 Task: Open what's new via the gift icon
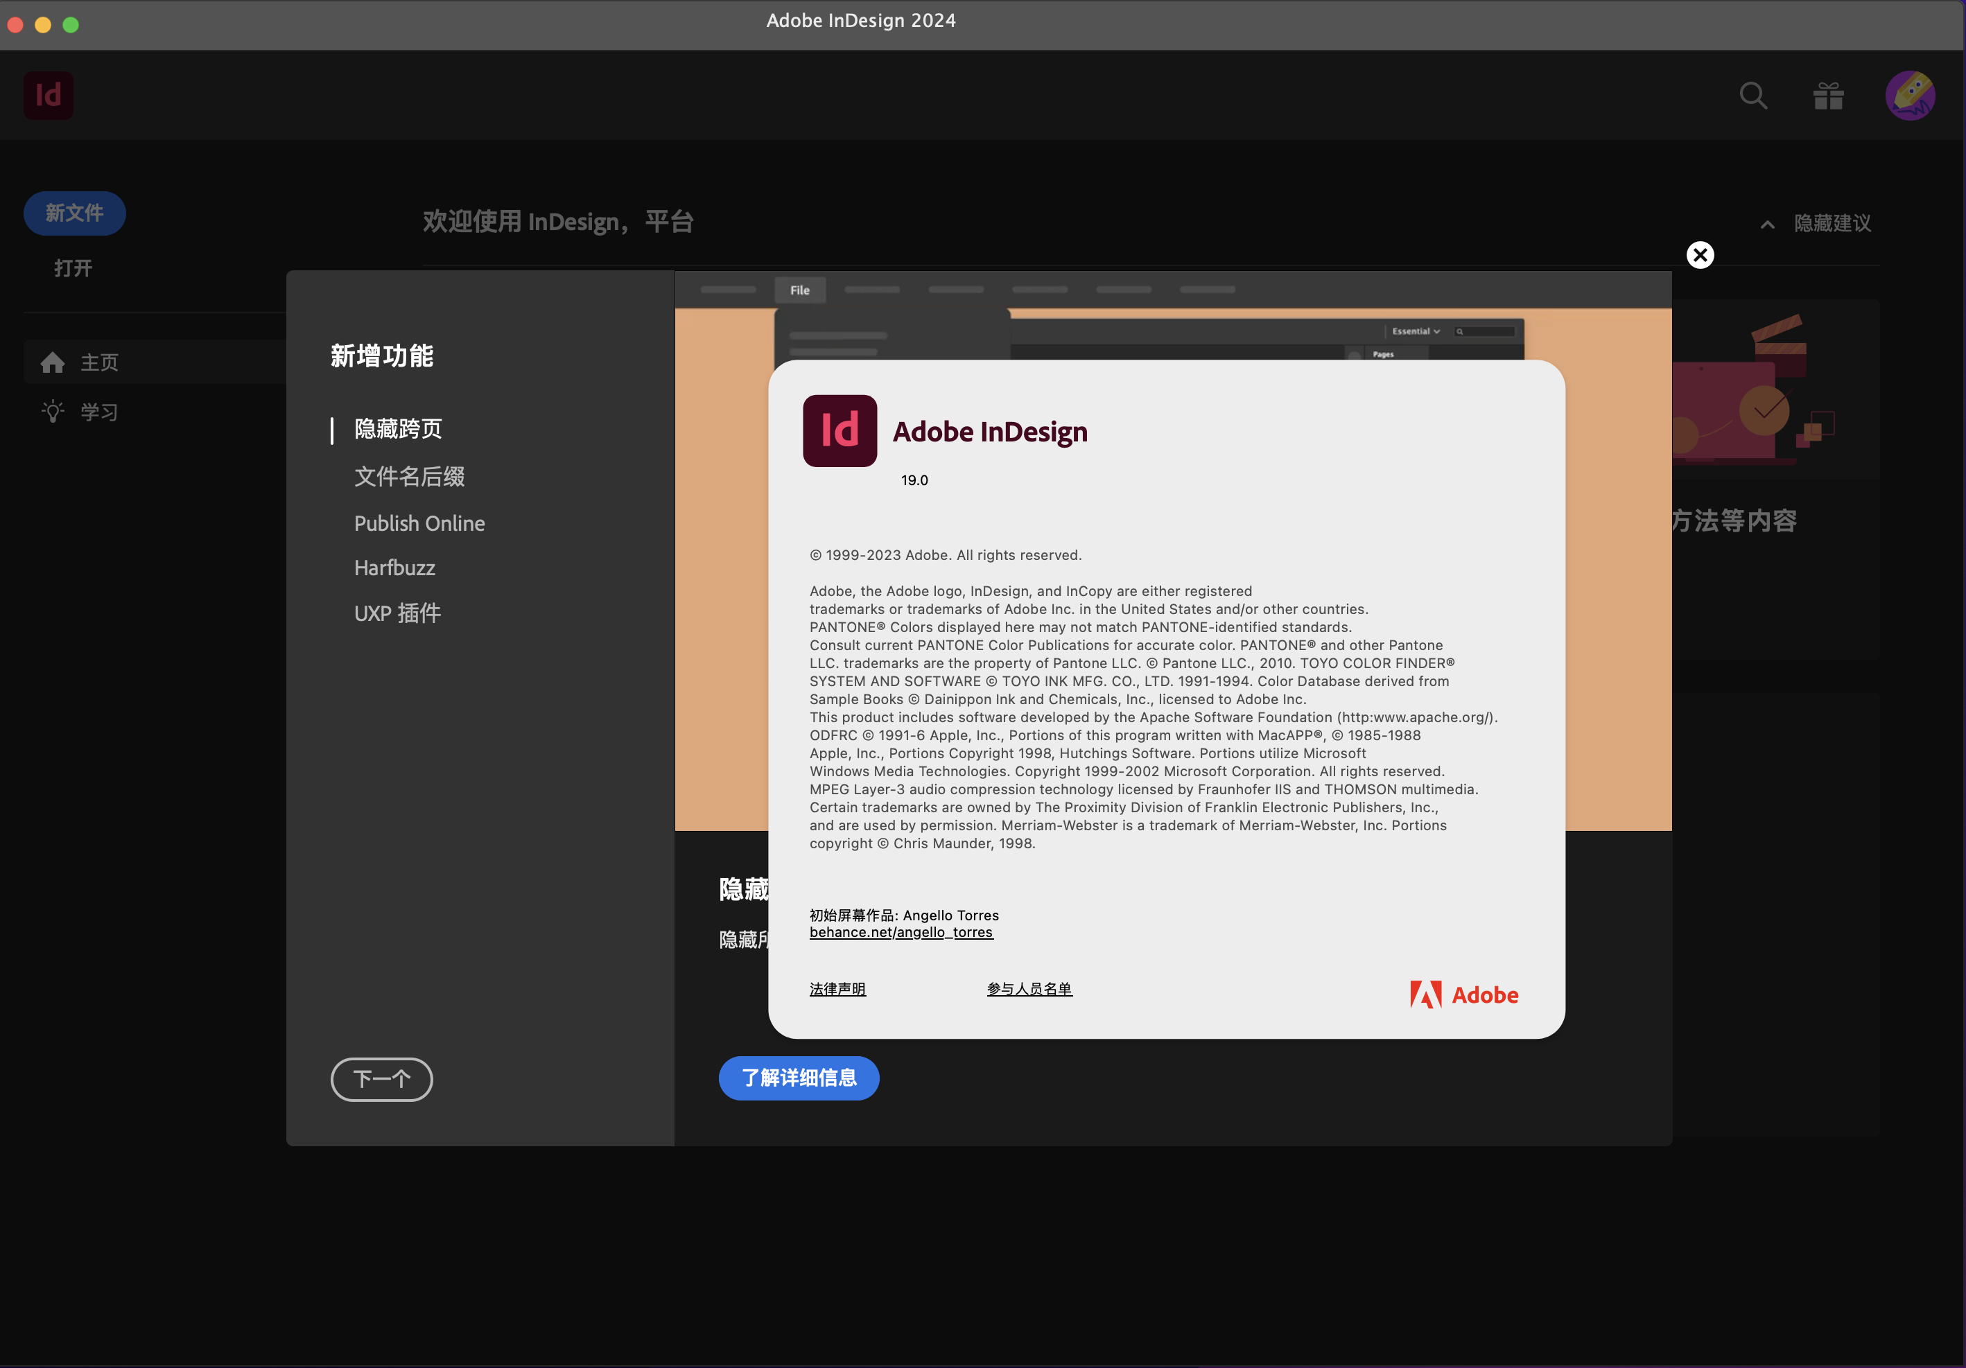tap(1828, 95)
